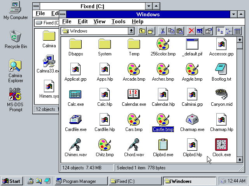Open the Fixed (C:) window control menu box
Viewport: 249px width, 186px height.
[36, 6]
